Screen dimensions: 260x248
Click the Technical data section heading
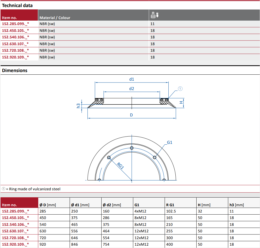(17, 5)
